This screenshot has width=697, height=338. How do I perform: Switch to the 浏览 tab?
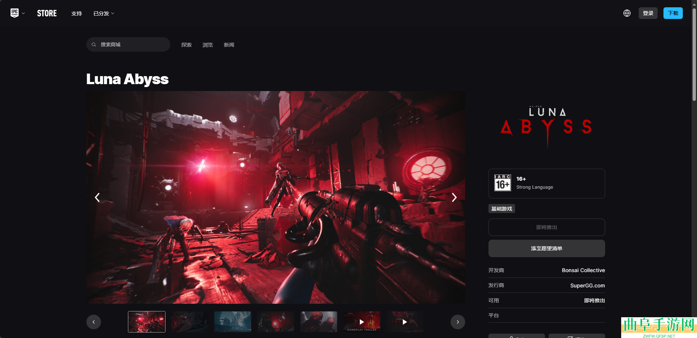208,45
